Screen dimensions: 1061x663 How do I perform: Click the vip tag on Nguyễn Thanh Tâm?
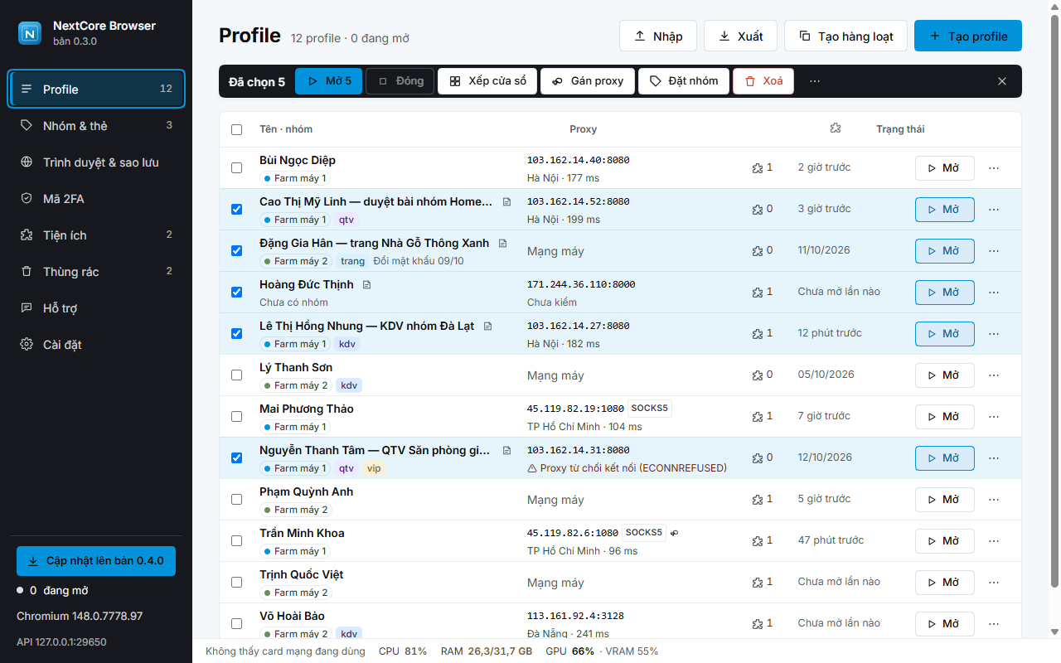374,468
